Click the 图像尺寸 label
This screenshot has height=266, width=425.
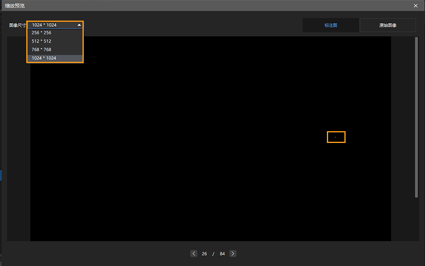click(17, 25)
